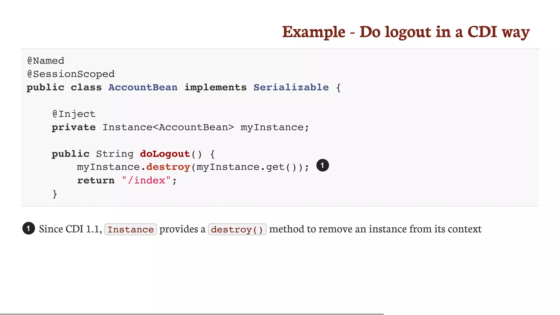Click the 'Since CDI 1.1,' footnote text

pyautogui.click(x=71, y=229)
